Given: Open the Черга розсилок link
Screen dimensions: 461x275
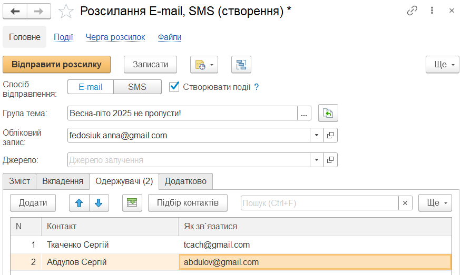Looking at the screenshot, I should click(x=115, y=37).
